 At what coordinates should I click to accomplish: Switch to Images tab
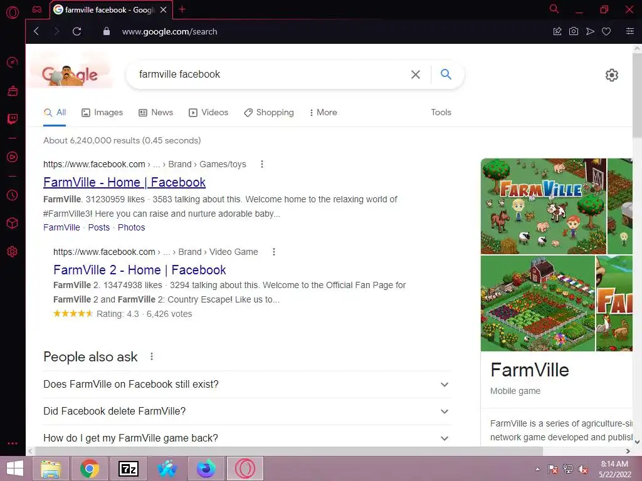coord(102,113)
